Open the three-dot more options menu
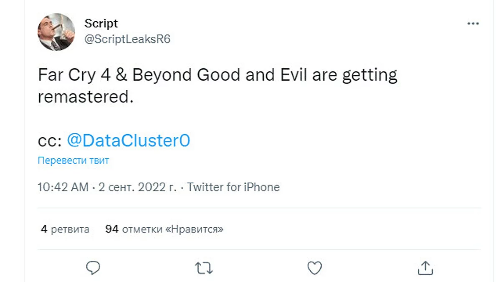 coord(473,24)
